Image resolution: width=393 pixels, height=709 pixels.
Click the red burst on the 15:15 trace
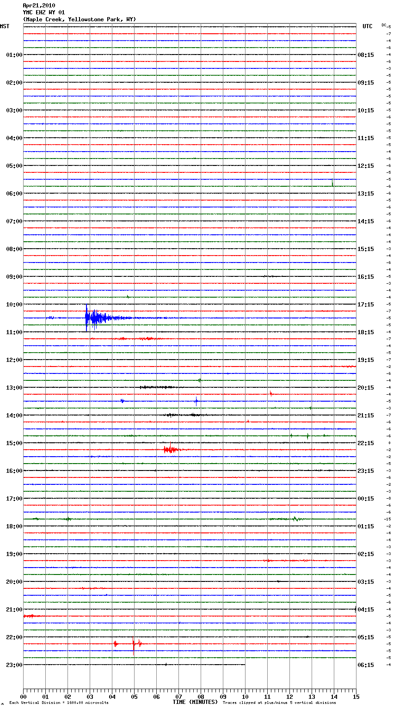point(171,449)
